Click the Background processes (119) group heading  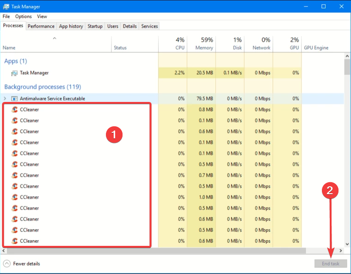tap(43, 87)
